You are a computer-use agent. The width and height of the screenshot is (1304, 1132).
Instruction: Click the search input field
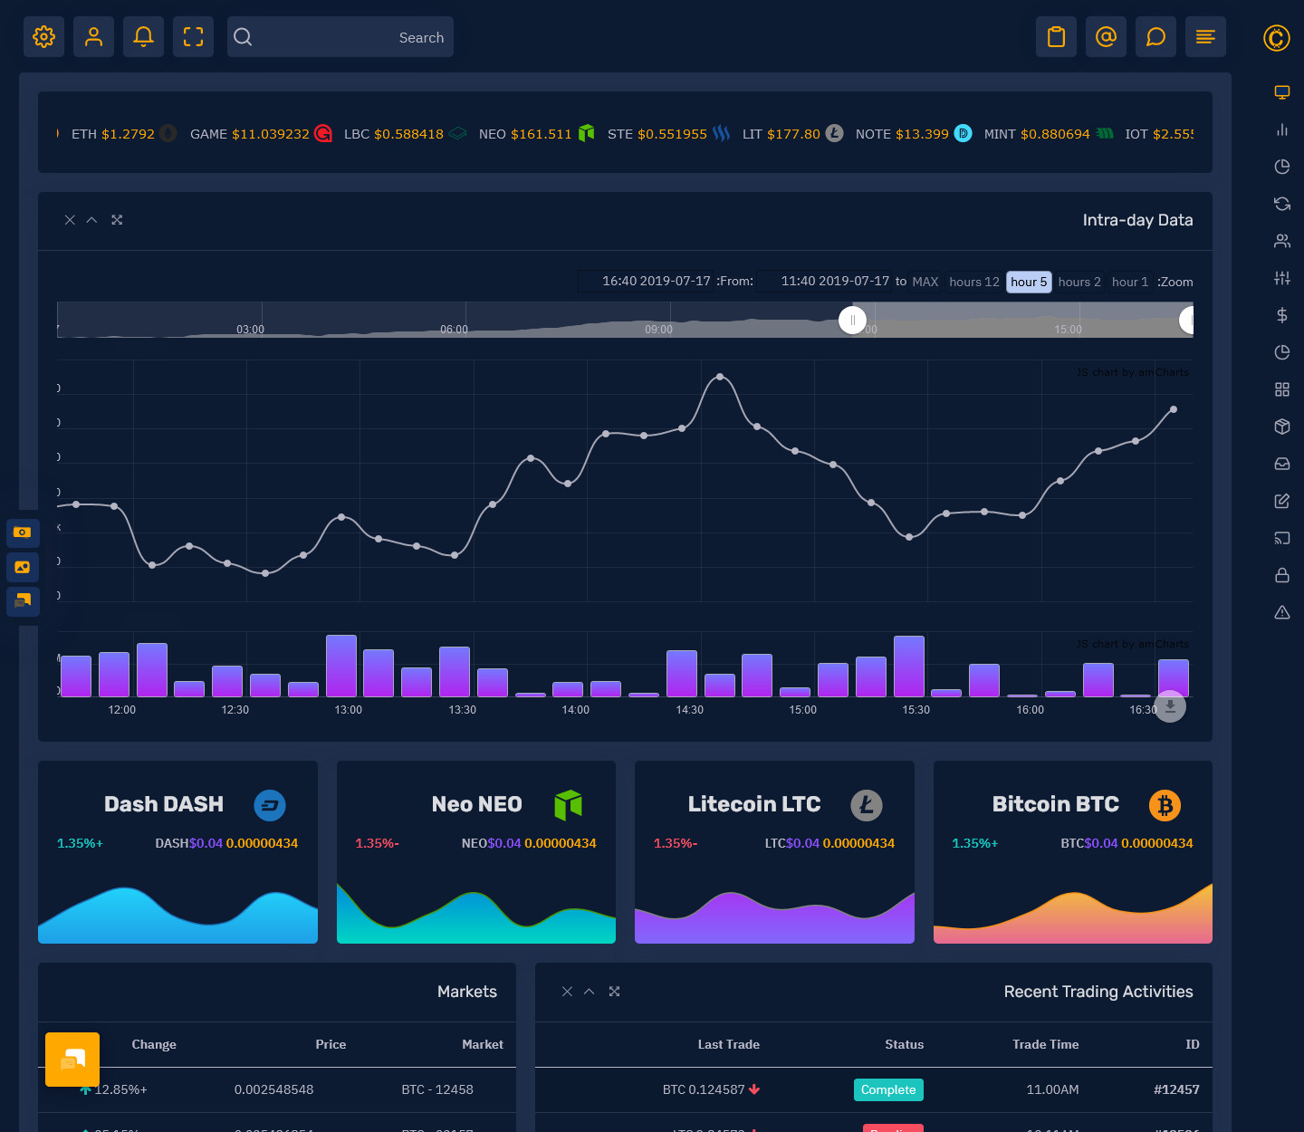[x=340, y=37]
